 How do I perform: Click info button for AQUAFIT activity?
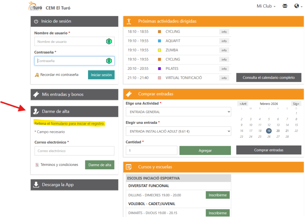coord(224,41)
